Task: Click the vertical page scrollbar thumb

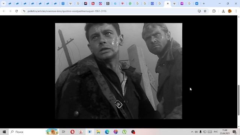Action: tap(238, 100)
